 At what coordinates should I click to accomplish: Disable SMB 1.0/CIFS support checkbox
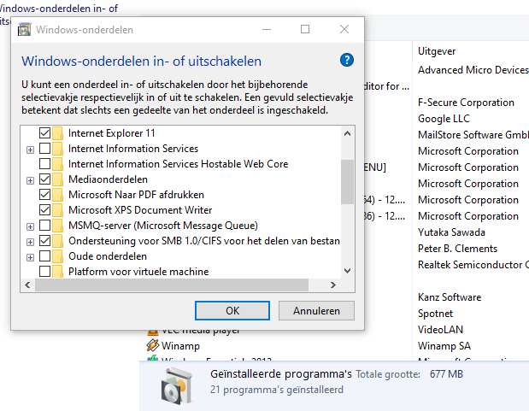coord(45,241)
